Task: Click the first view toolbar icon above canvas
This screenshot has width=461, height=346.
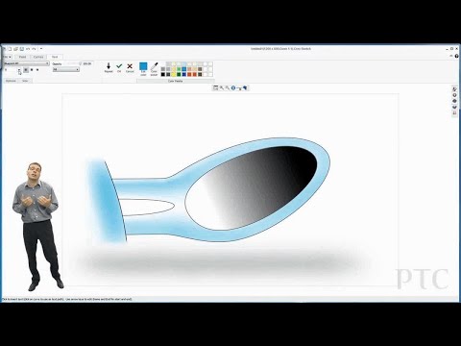Action: point(216,87)
